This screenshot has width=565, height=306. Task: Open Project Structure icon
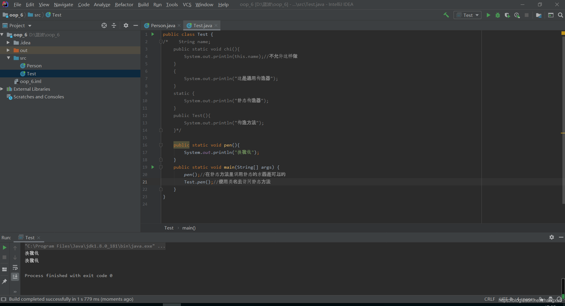[539, 15]
